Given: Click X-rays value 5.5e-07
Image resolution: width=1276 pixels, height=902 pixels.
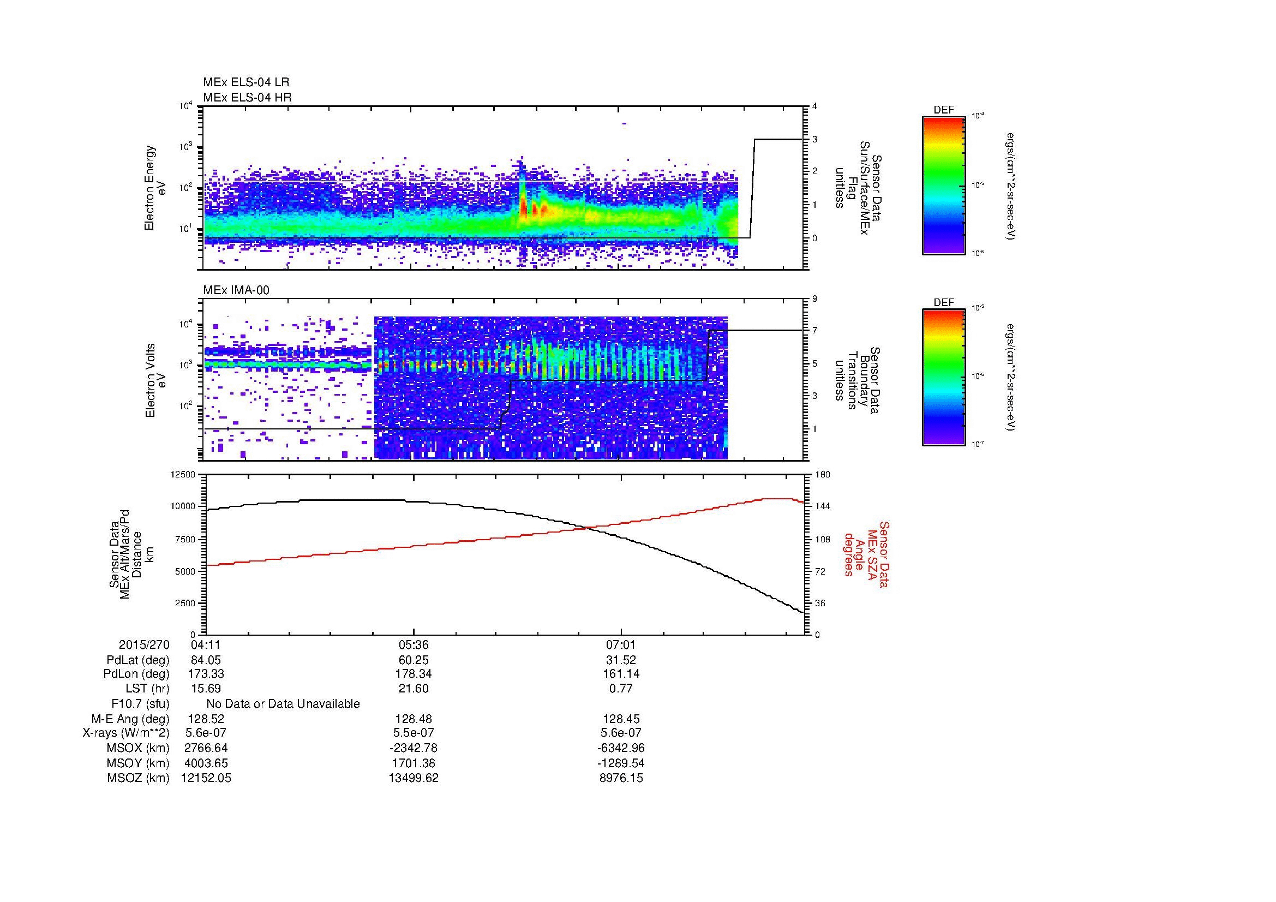Looking at the screenshot, I should coord(414,733).
